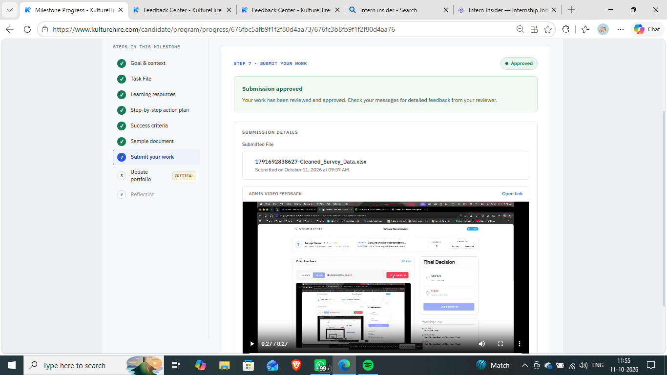Click the video progress bar

tap(385, 352)
